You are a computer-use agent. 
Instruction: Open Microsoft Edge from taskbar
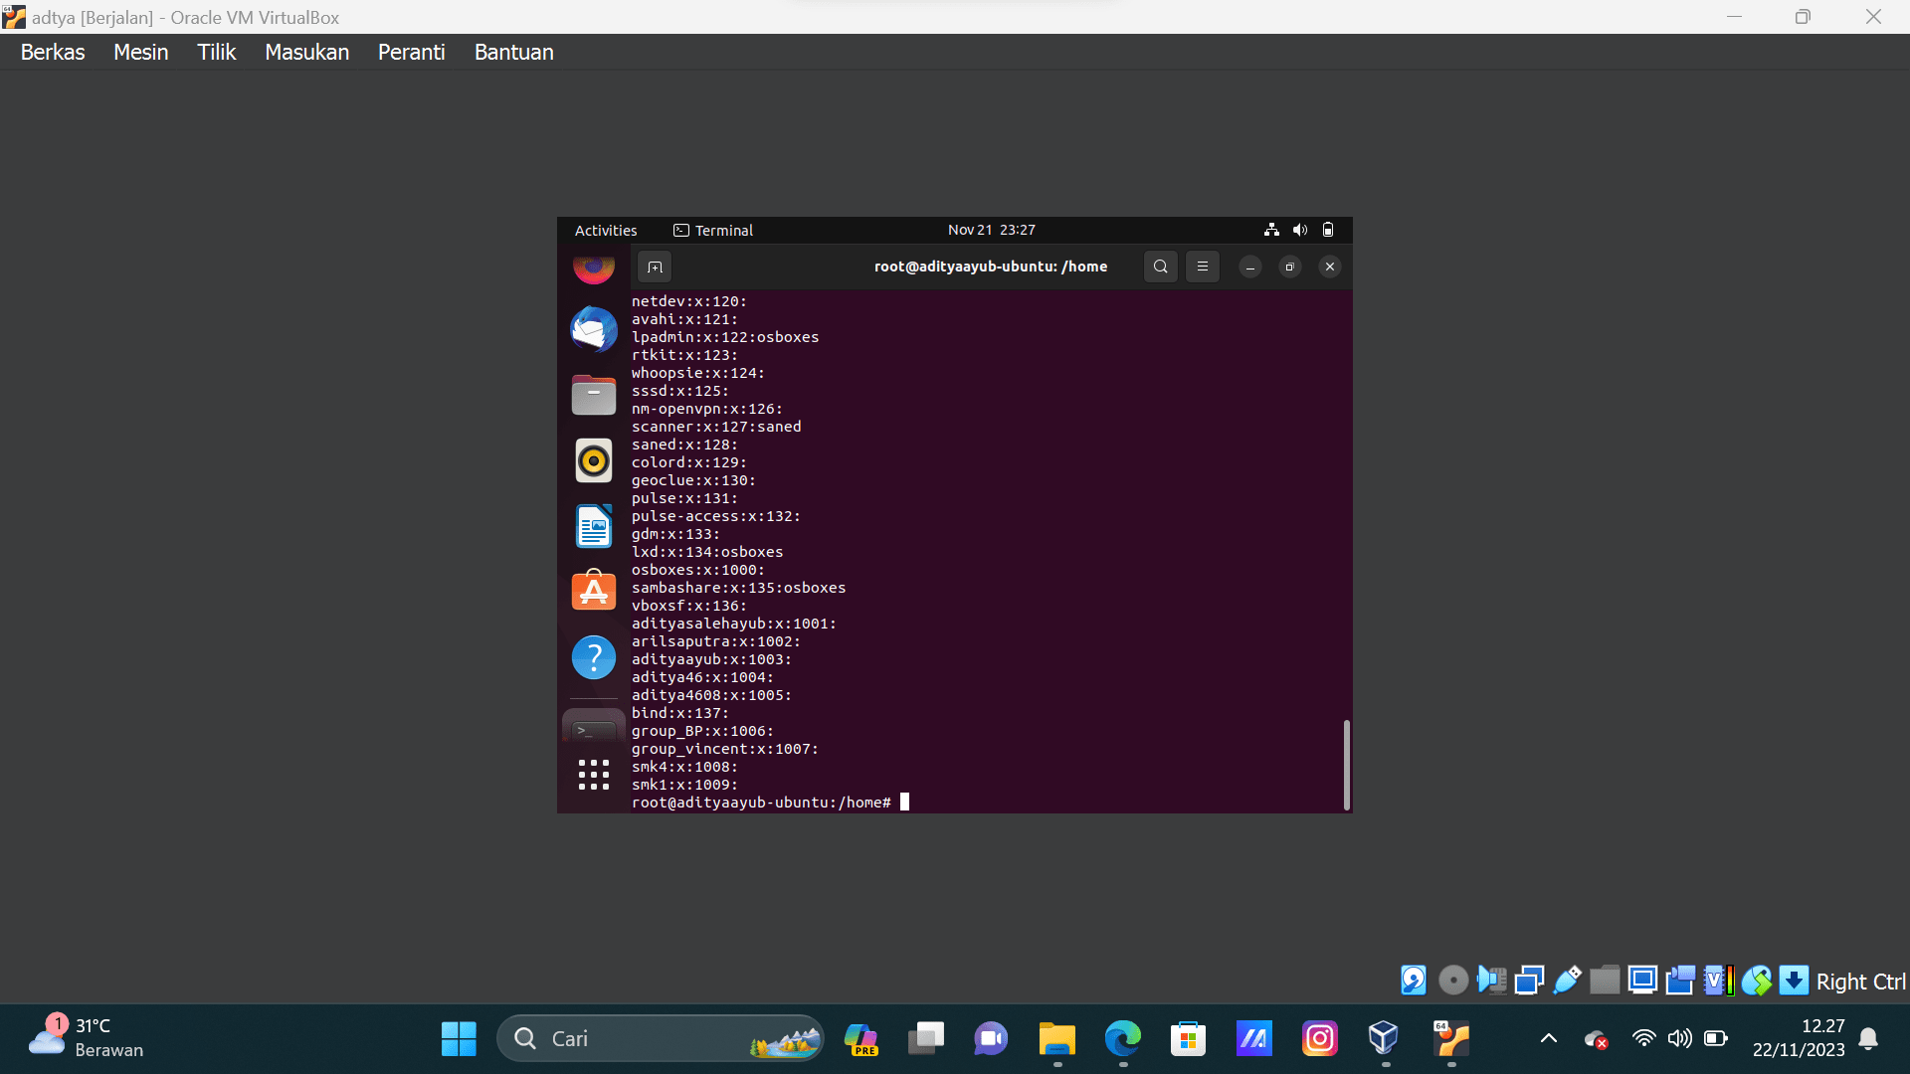[1122, 1039]
